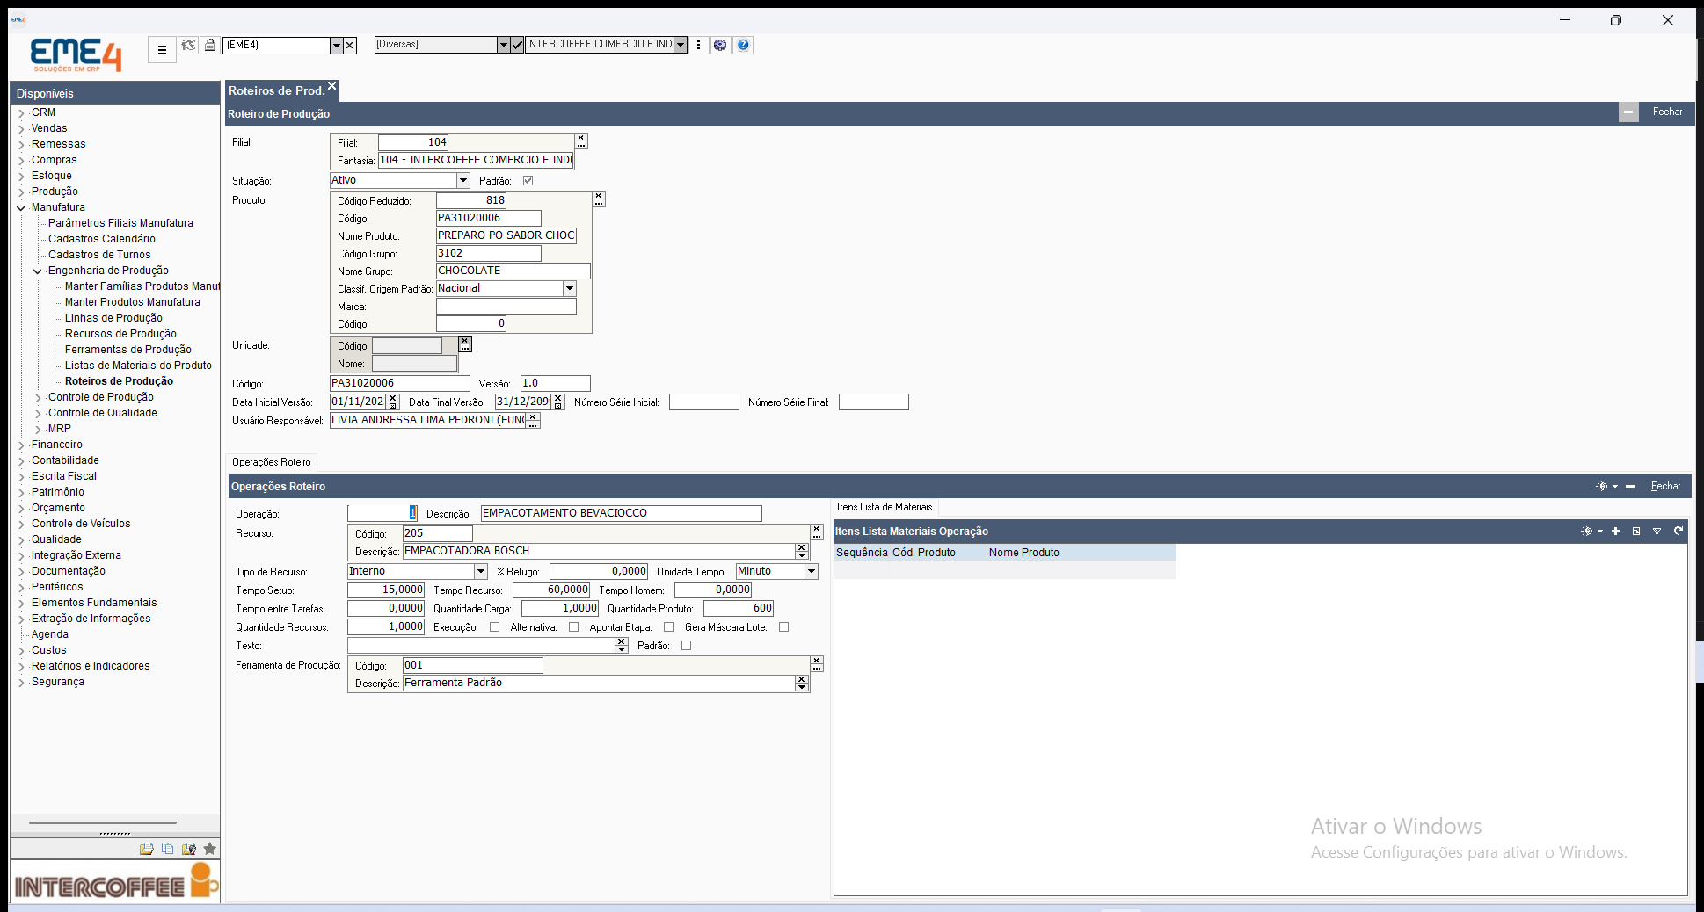
Task: Add new item in Itens Lista Materiais Operação
Action: pos(1615,531)
